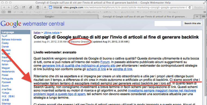Screen dimensions: 207x105
Task: Select the Consigli di Google tab
Action: coord(145,17)
